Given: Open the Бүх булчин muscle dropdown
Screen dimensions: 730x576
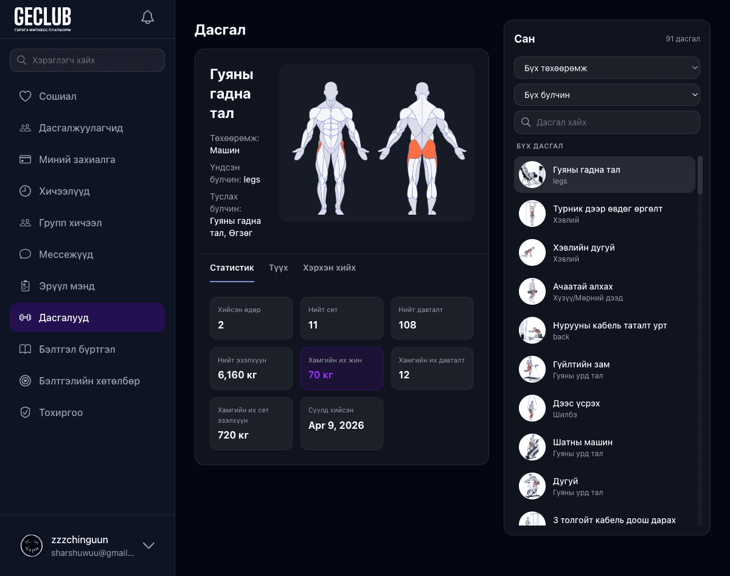Looking at the screenshot, I should (607, 95).
